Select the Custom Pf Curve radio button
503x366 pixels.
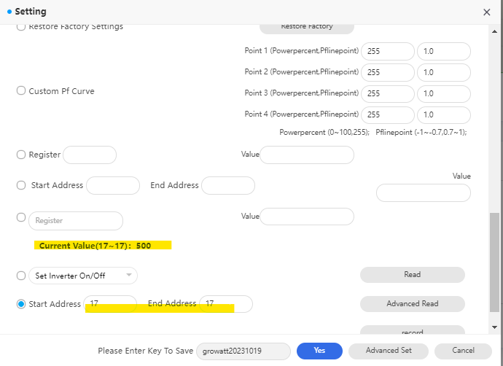coord(21,91)
